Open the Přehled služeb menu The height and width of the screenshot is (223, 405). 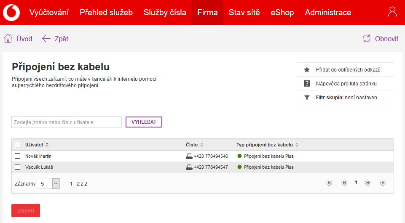tap(106, 12)
